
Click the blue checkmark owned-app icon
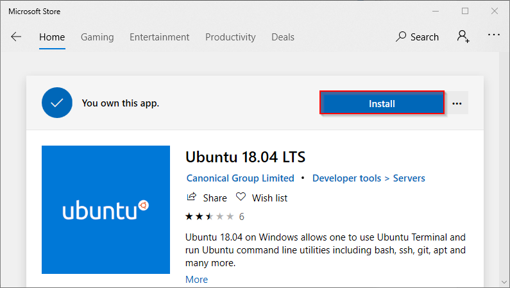tap(57, 103)
